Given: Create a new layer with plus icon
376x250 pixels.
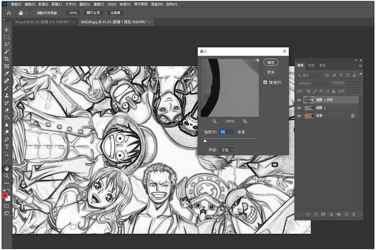Looking at the screenshot, I should pyautogui.click(x=346, y=214).
